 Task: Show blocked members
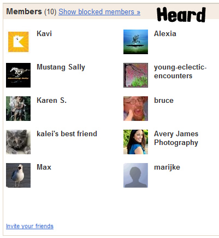(99, 12)
